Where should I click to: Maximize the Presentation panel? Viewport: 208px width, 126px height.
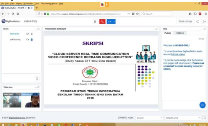pos(157,29)
